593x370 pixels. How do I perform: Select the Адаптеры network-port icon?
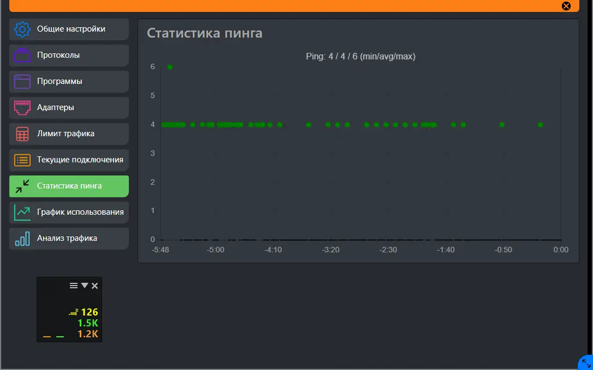(22, 107)
